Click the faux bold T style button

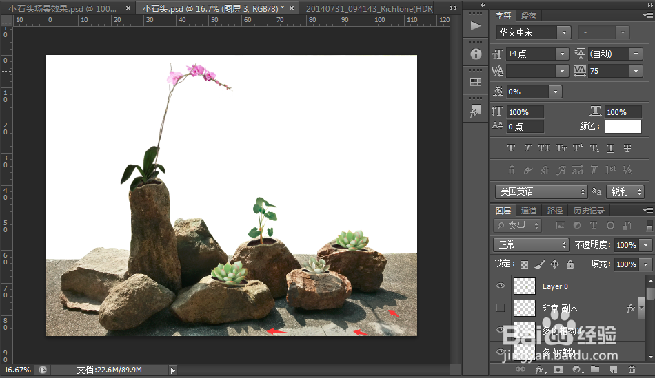[511, 148]
